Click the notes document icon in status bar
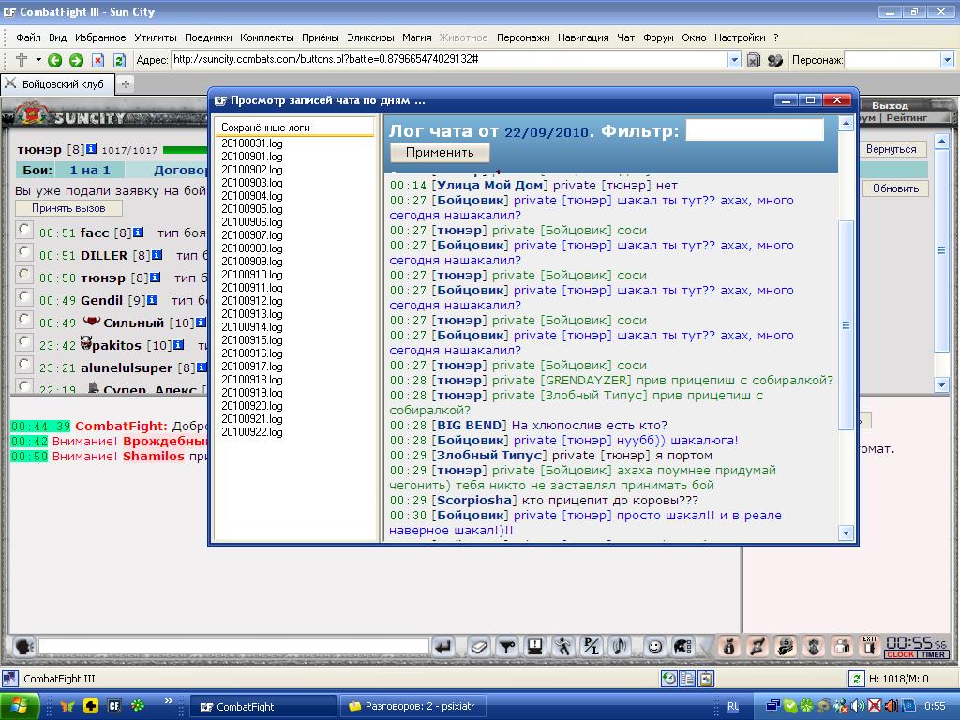The image size is (960, 720). (687, 679)
